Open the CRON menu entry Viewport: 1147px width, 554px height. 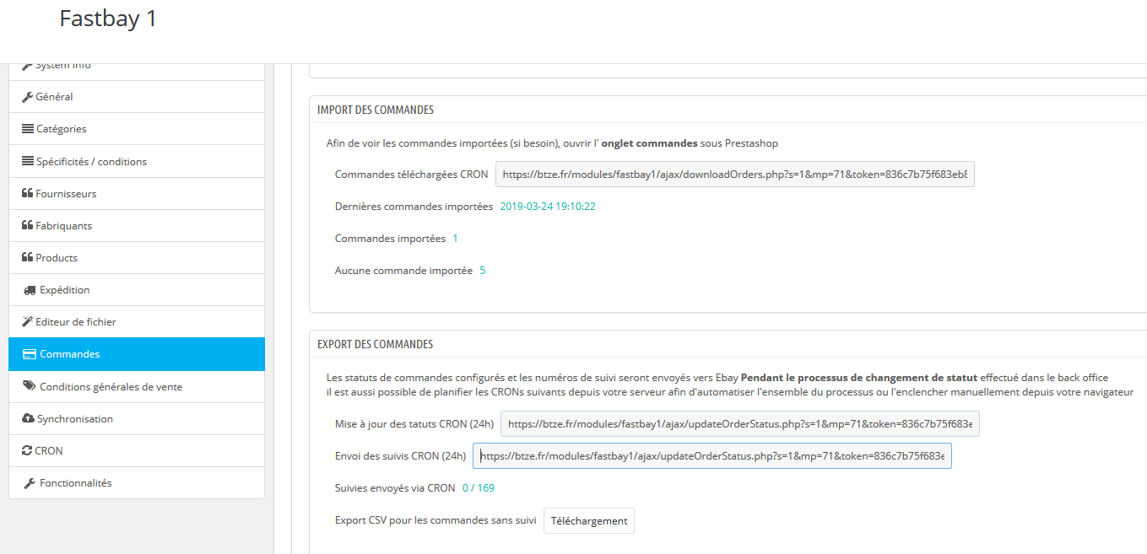137,451
